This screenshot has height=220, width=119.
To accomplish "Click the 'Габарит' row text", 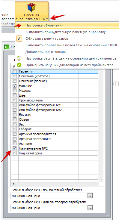I will click(25, 129).
